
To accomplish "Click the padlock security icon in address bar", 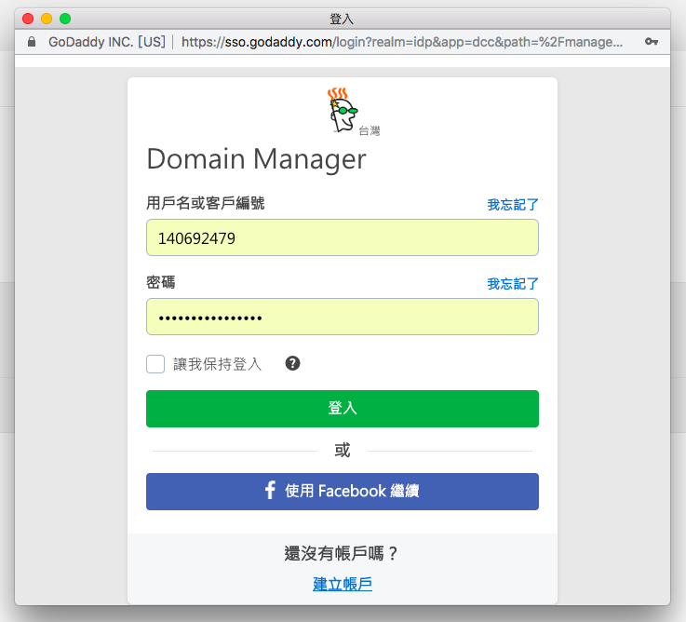I will pos(32,42).
